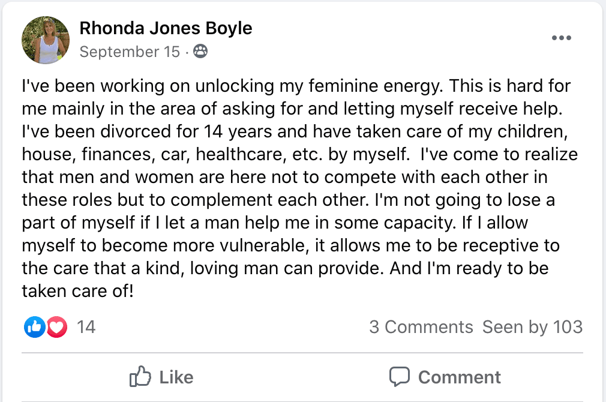Open the three-dot post options menu
The height and width of the screenshot is (402, 606).
pos(561,38)
